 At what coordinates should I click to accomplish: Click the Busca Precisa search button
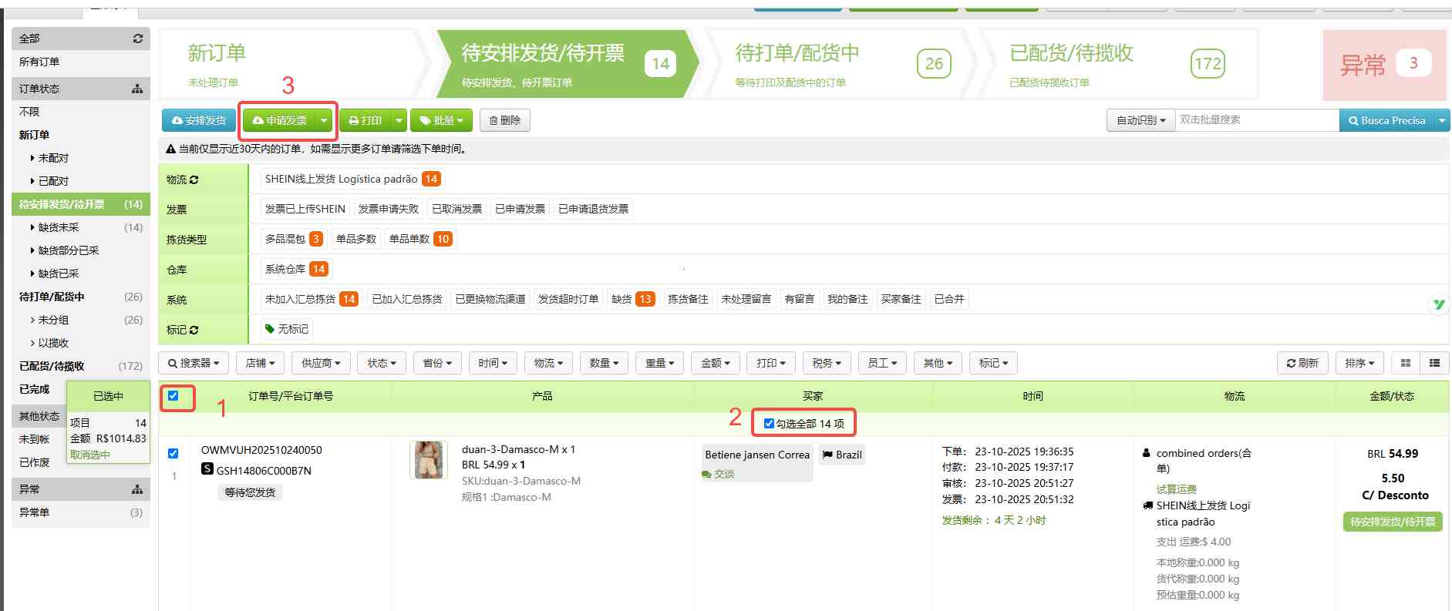1386,120
